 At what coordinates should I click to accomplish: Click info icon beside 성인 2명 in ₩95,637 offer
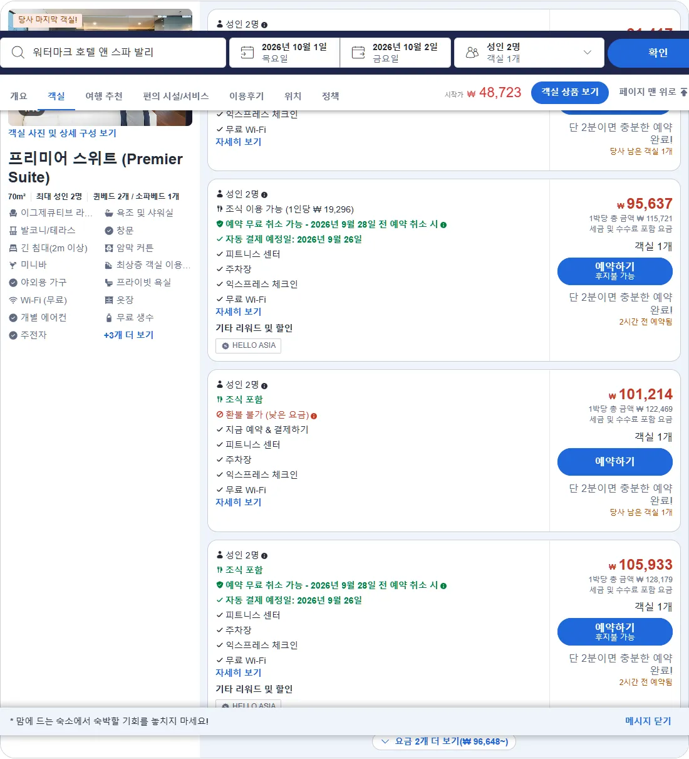click(x=264, y=195)
